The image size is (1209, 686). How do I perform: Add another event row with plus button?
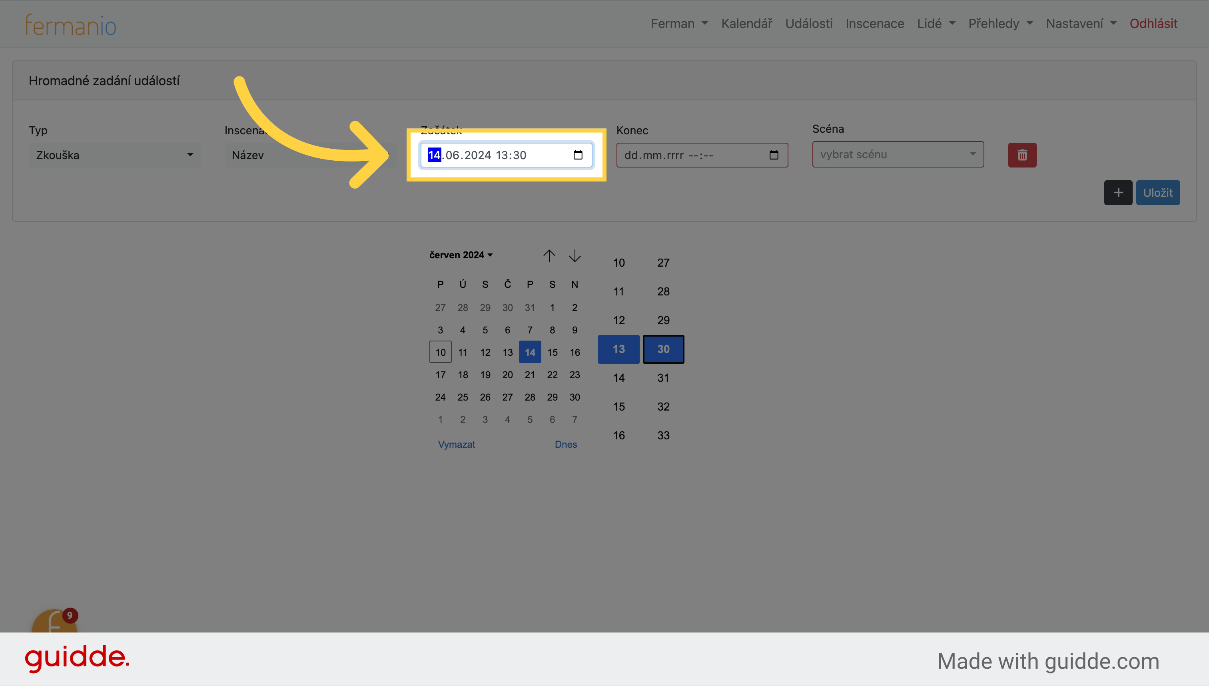pos(1118,193)
